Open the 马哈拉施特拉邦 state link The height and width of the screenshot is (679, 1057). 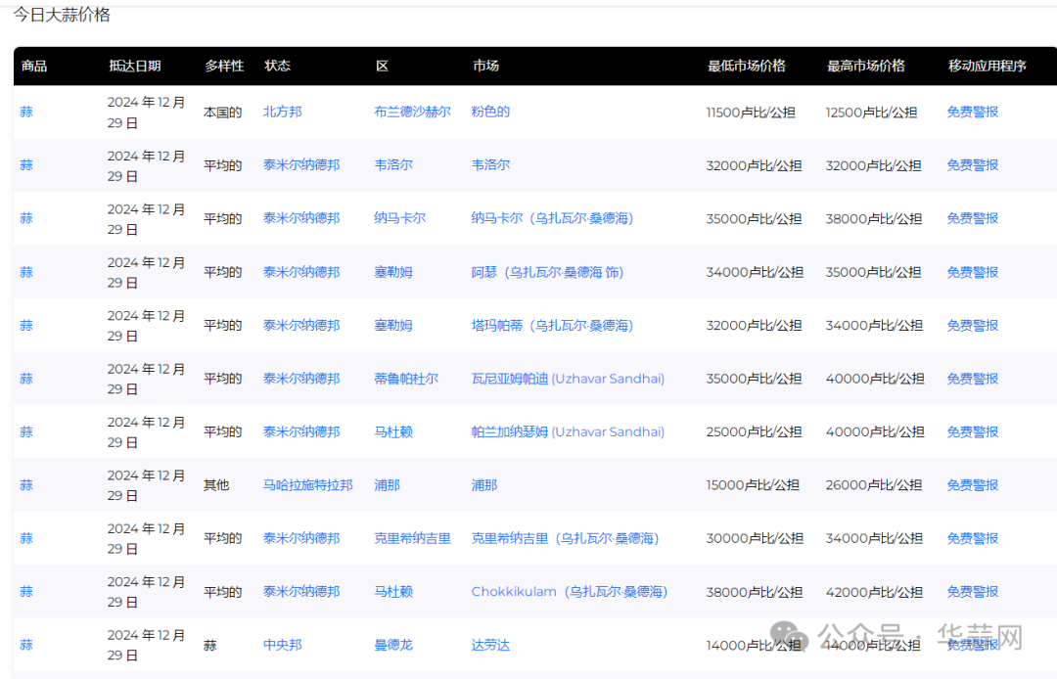coord(307,484)
